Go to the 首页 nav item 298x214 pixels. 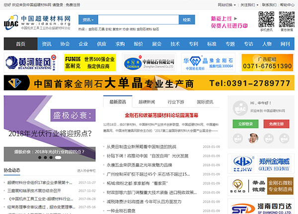[20, 44]
